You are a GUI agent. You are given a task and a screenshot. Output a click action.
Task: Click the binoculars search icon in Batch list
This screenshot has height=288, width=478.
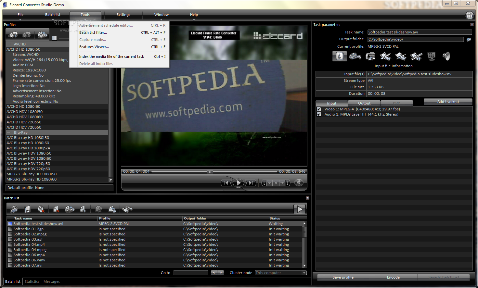127,209
